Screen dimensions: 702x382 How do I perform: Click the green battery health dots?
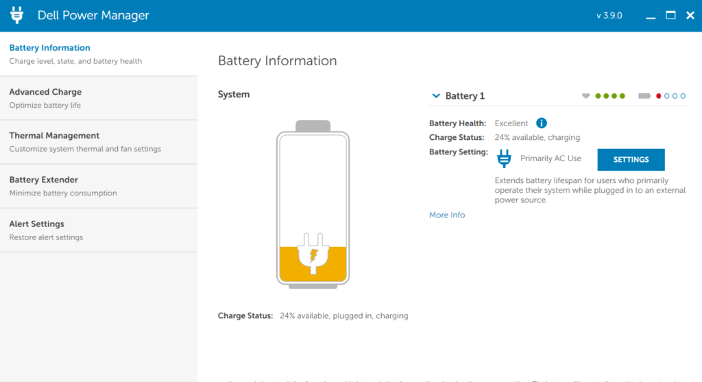610,96
